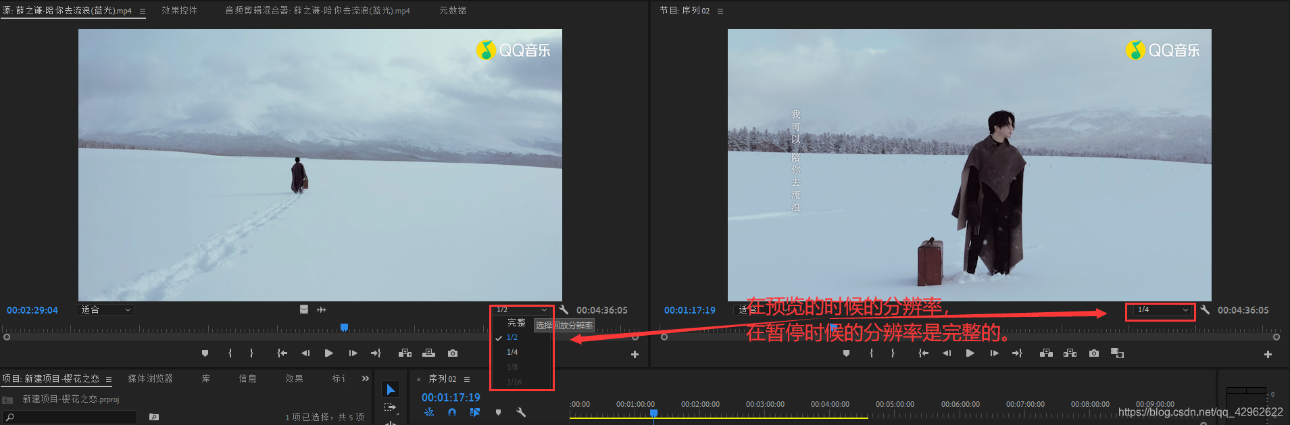1290x425 pixels.
Task: Go to out point in source monitor
Action: (376, 353)
